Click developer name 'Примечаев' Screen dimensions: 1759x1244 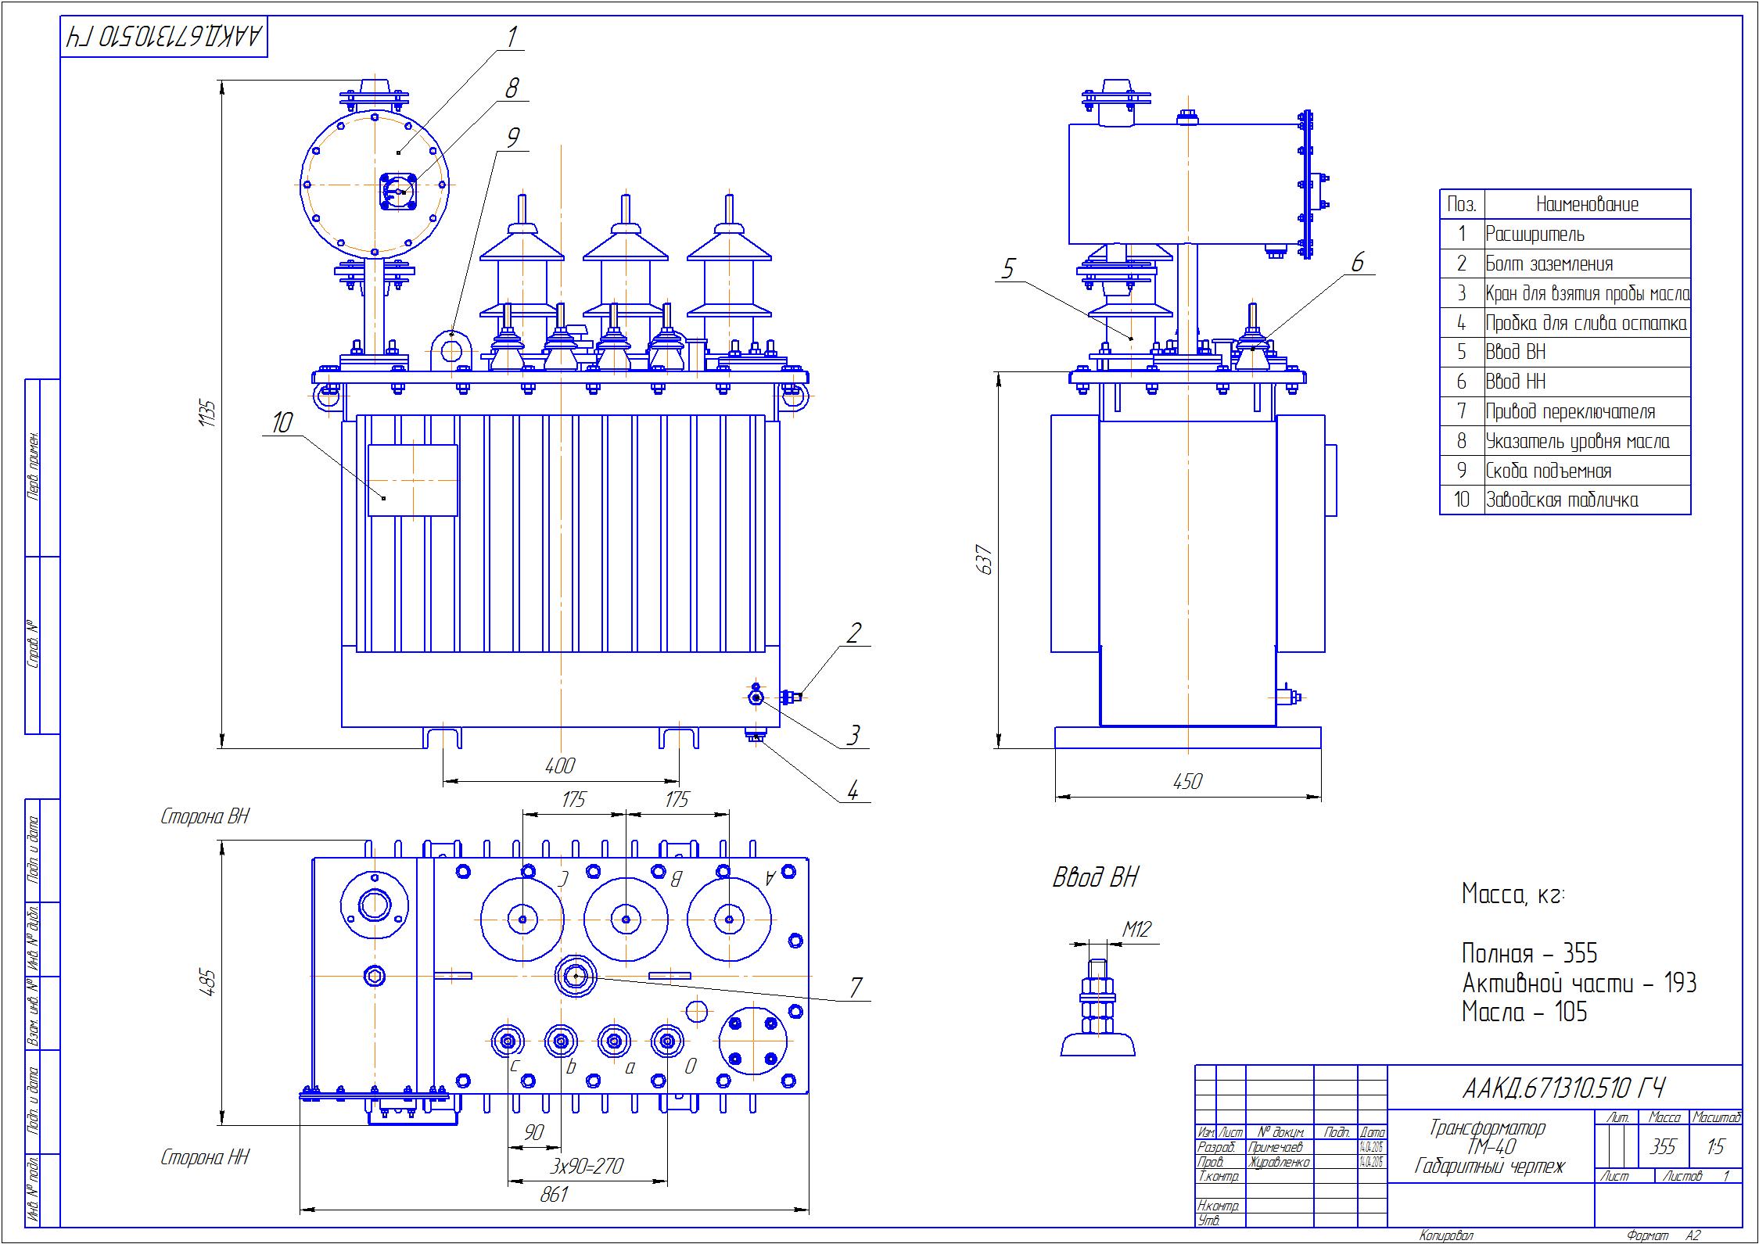coord(1276,1147)
